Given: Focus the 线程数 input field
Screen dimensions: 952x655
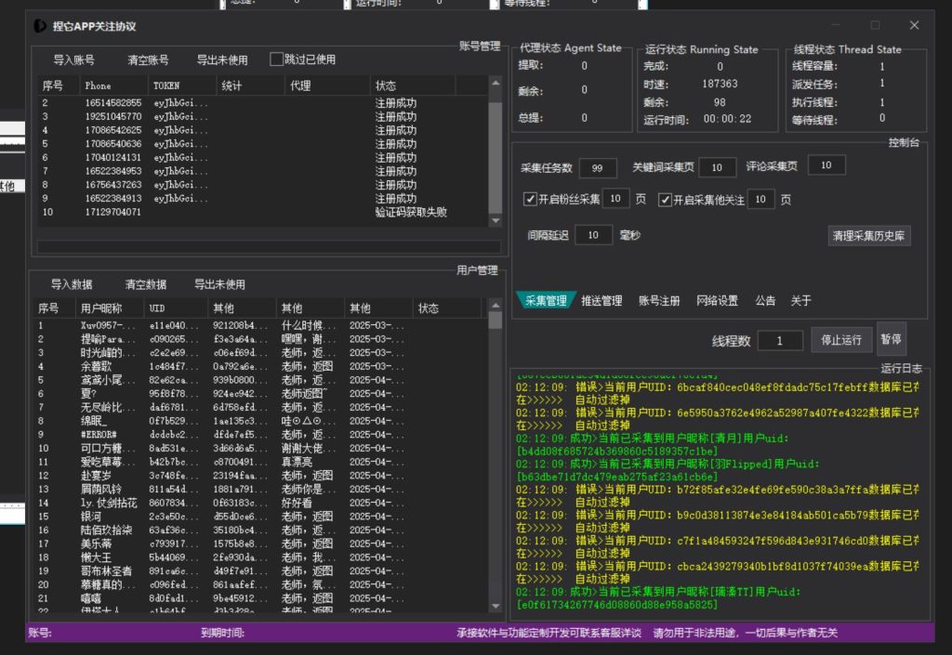Looking at the screenshot, I should click(780, 341).
